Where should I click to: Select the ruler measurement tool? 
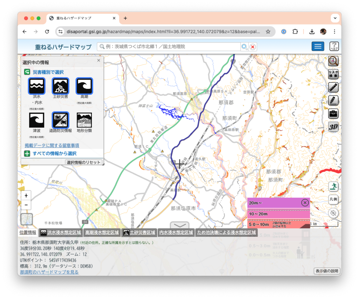[333, 87]
